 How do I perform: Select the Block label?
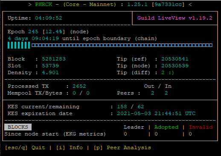point(16,59)
